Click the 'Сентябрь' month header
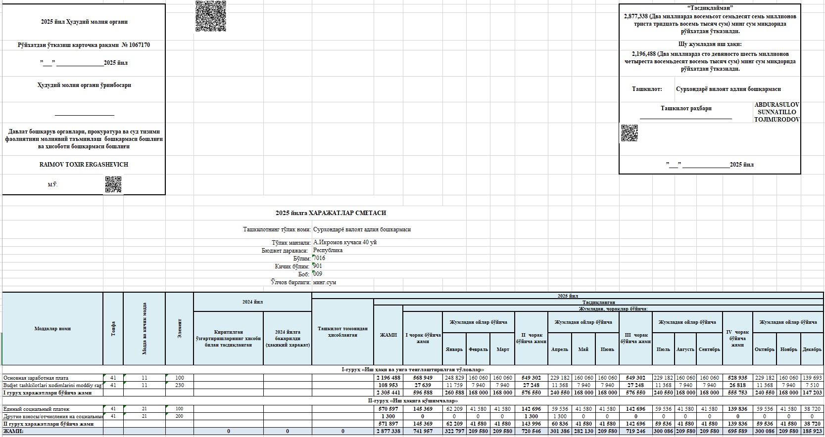The width and height of the screenshot is (825, 437). coord(709,349)
